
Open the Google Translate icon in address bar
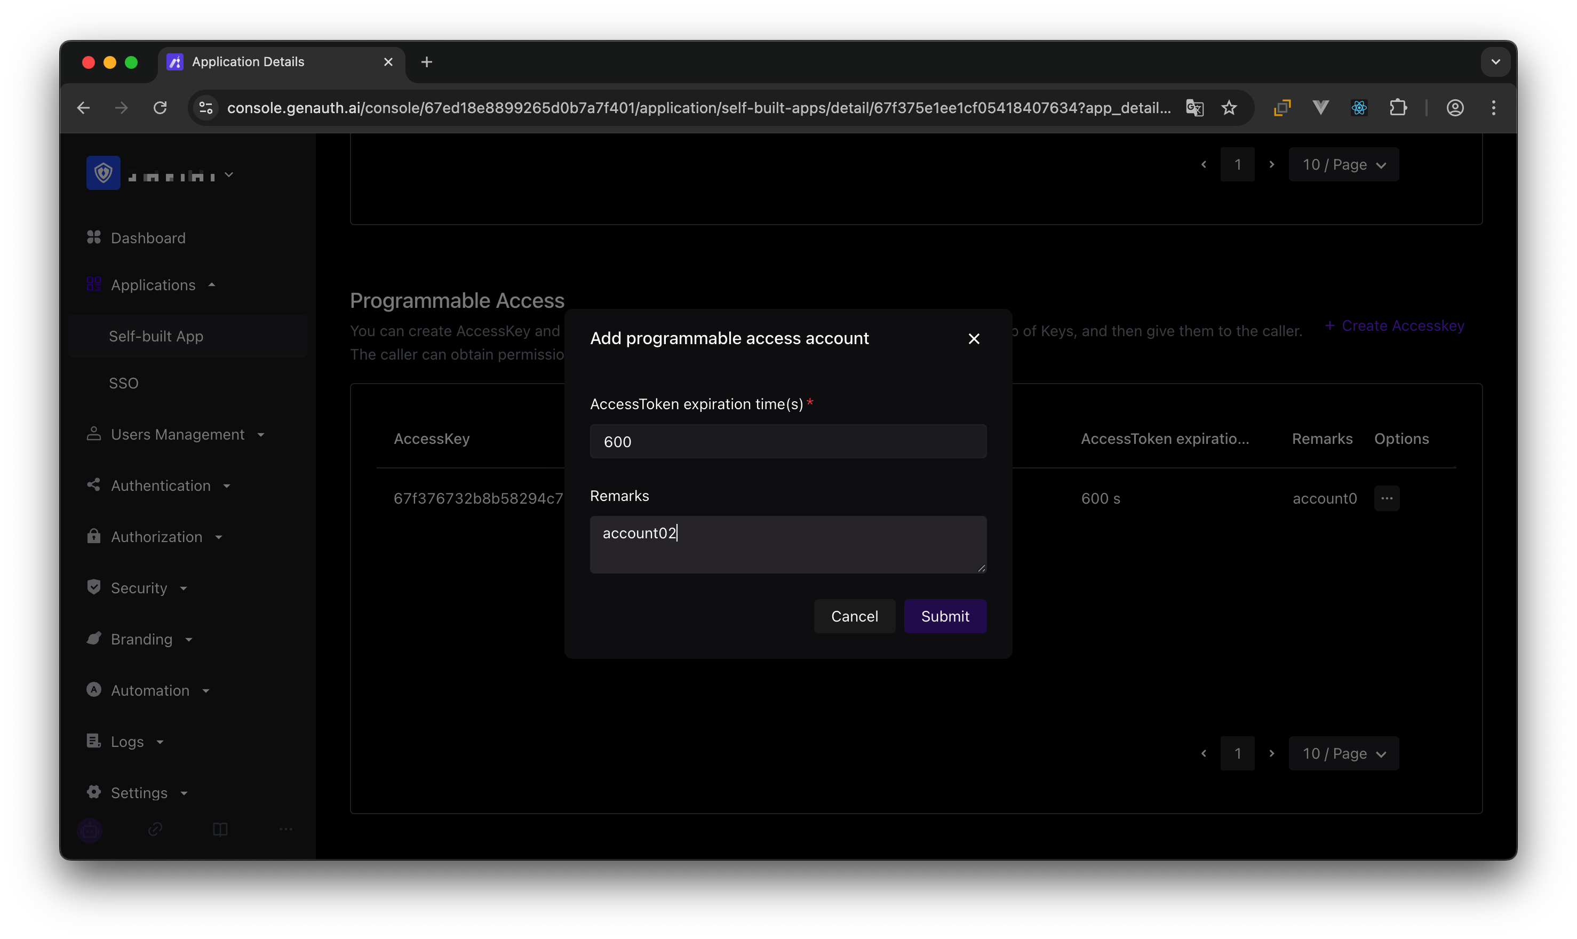(x=1193, y=108)
